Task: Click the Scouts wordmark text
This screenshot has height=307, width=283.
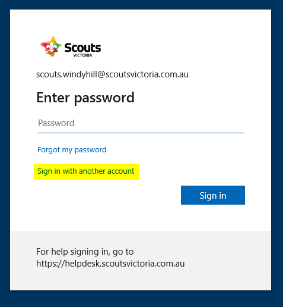Action: (82, 48)
